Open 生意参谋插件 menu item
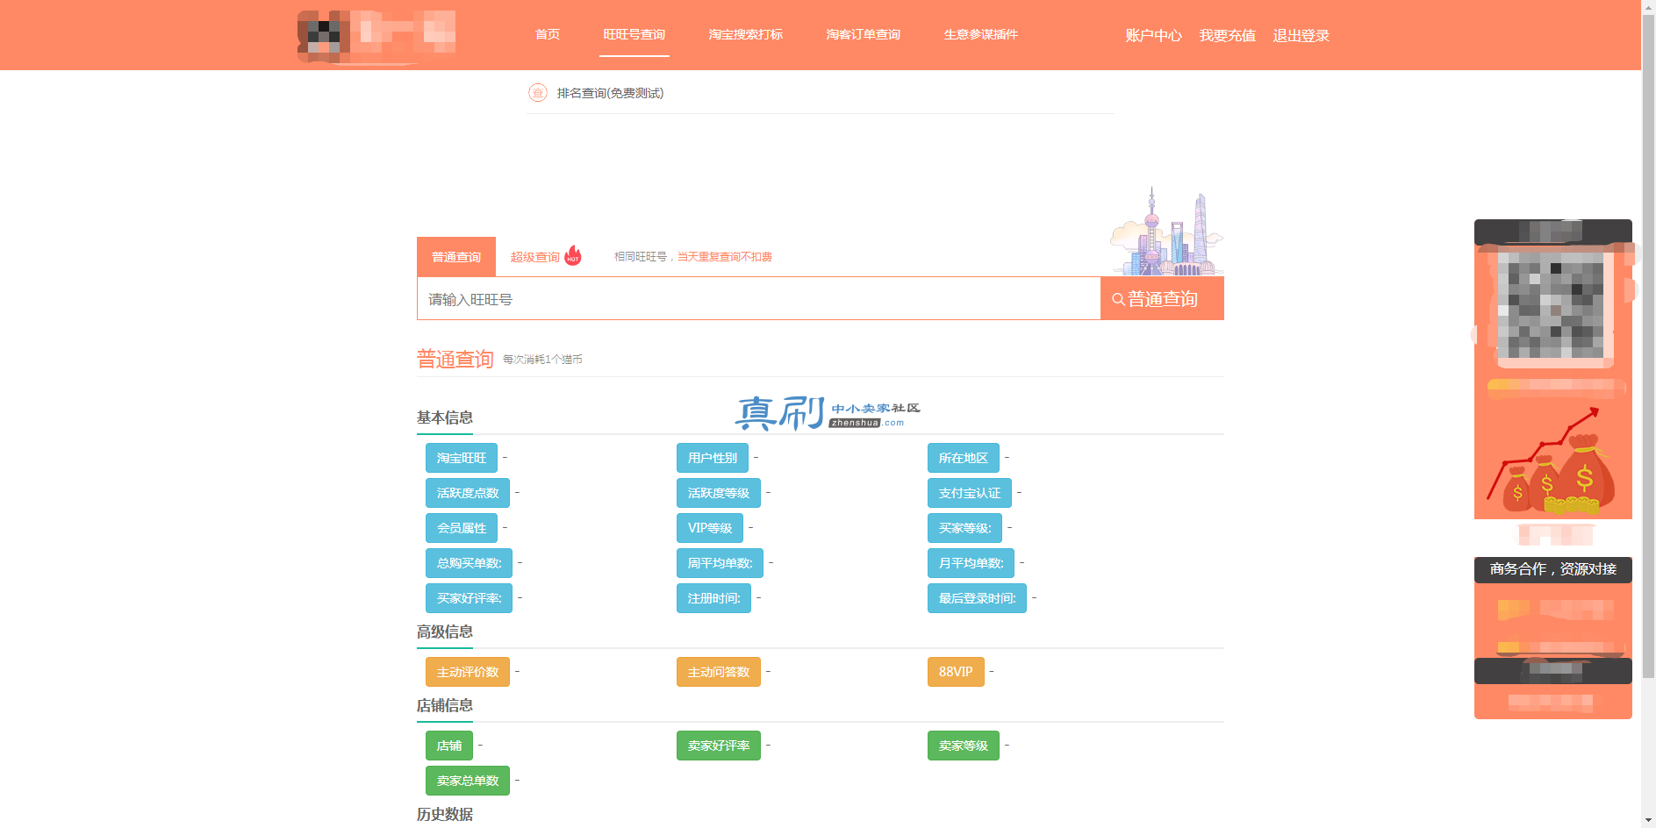Viewport: 1656px width, 828px height. pyautogui.click(x=981, y=35)
